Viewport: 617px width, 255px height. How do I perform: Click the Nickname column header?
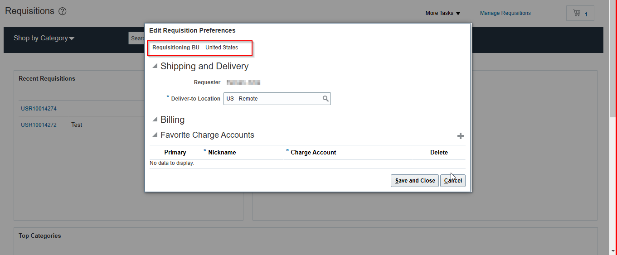[x=222, y=153]
